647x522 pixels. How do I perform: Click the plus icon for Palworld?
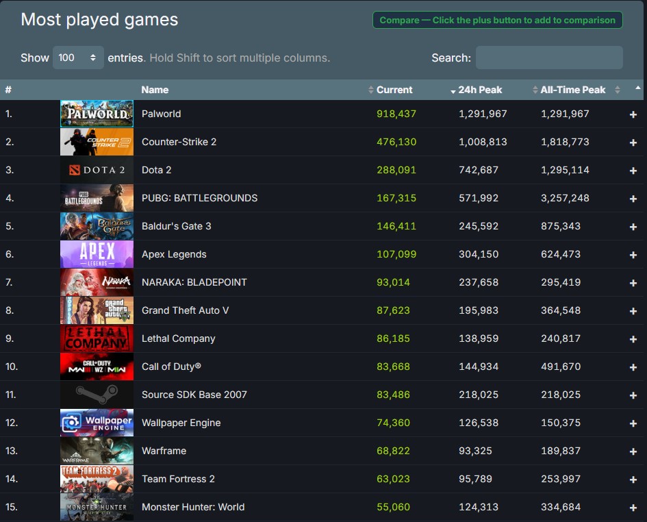pos(633,114)
